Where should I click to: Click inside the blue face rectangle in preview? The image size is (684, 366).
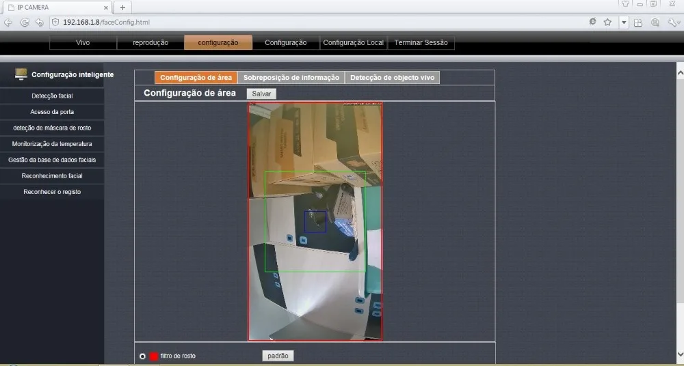(315, 222)
